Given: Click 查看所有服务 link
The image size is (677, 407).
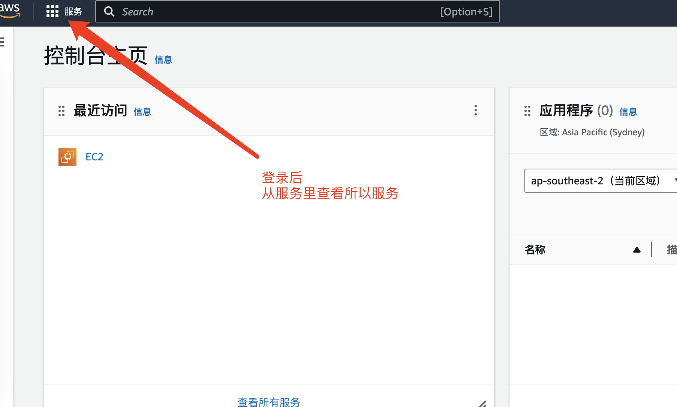Looking at the screenshot, I should [269, 402].
